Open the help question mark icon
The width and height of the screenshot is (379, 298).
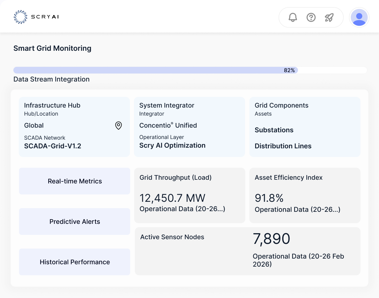pyautogui.click(x=311, y=17)
